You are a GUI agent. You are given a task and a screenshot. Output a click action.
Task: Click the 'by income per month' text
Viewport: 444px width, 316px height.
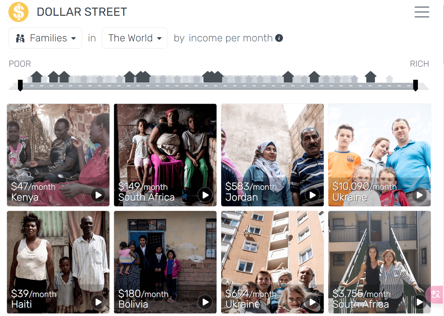pyautogui.click(x=223, y=38)
